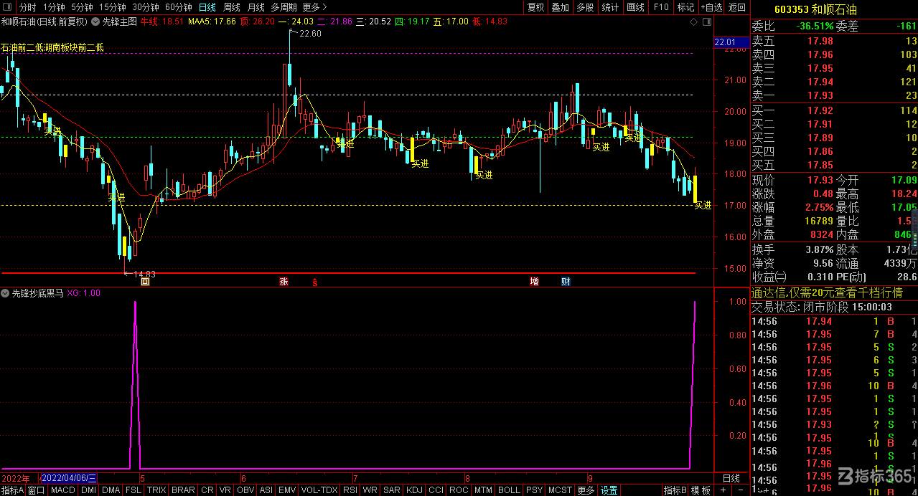The width and height of the screenshot is (918, 496).
Task: Click the 回 event marker under the chart
Action: click(x=145, y=282)
